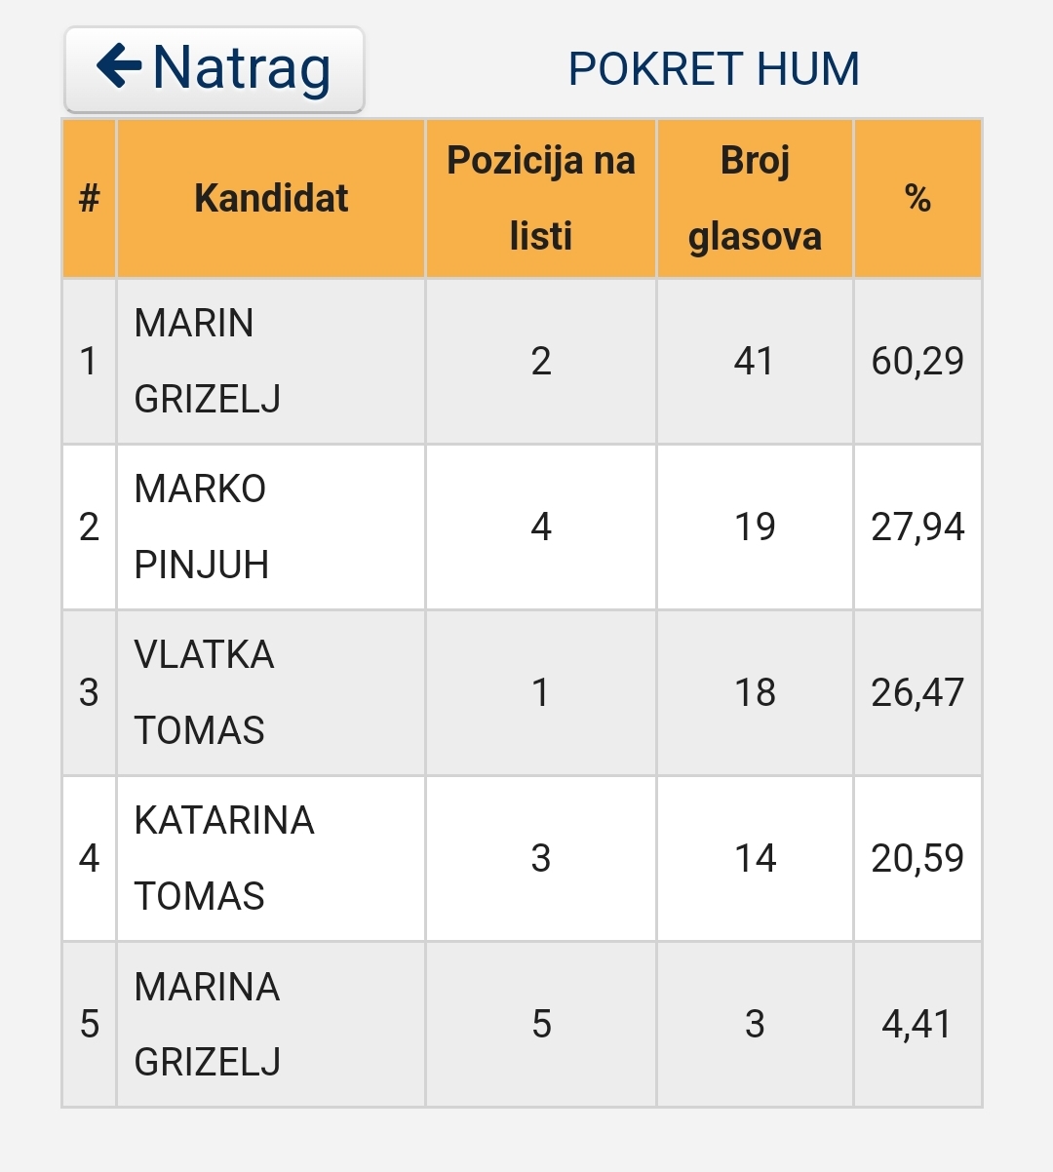
Task: Click the Natrag back button
Action: tap(214, 69)
